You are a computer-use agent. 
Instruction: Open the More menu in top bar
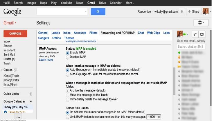coord(130,3)
